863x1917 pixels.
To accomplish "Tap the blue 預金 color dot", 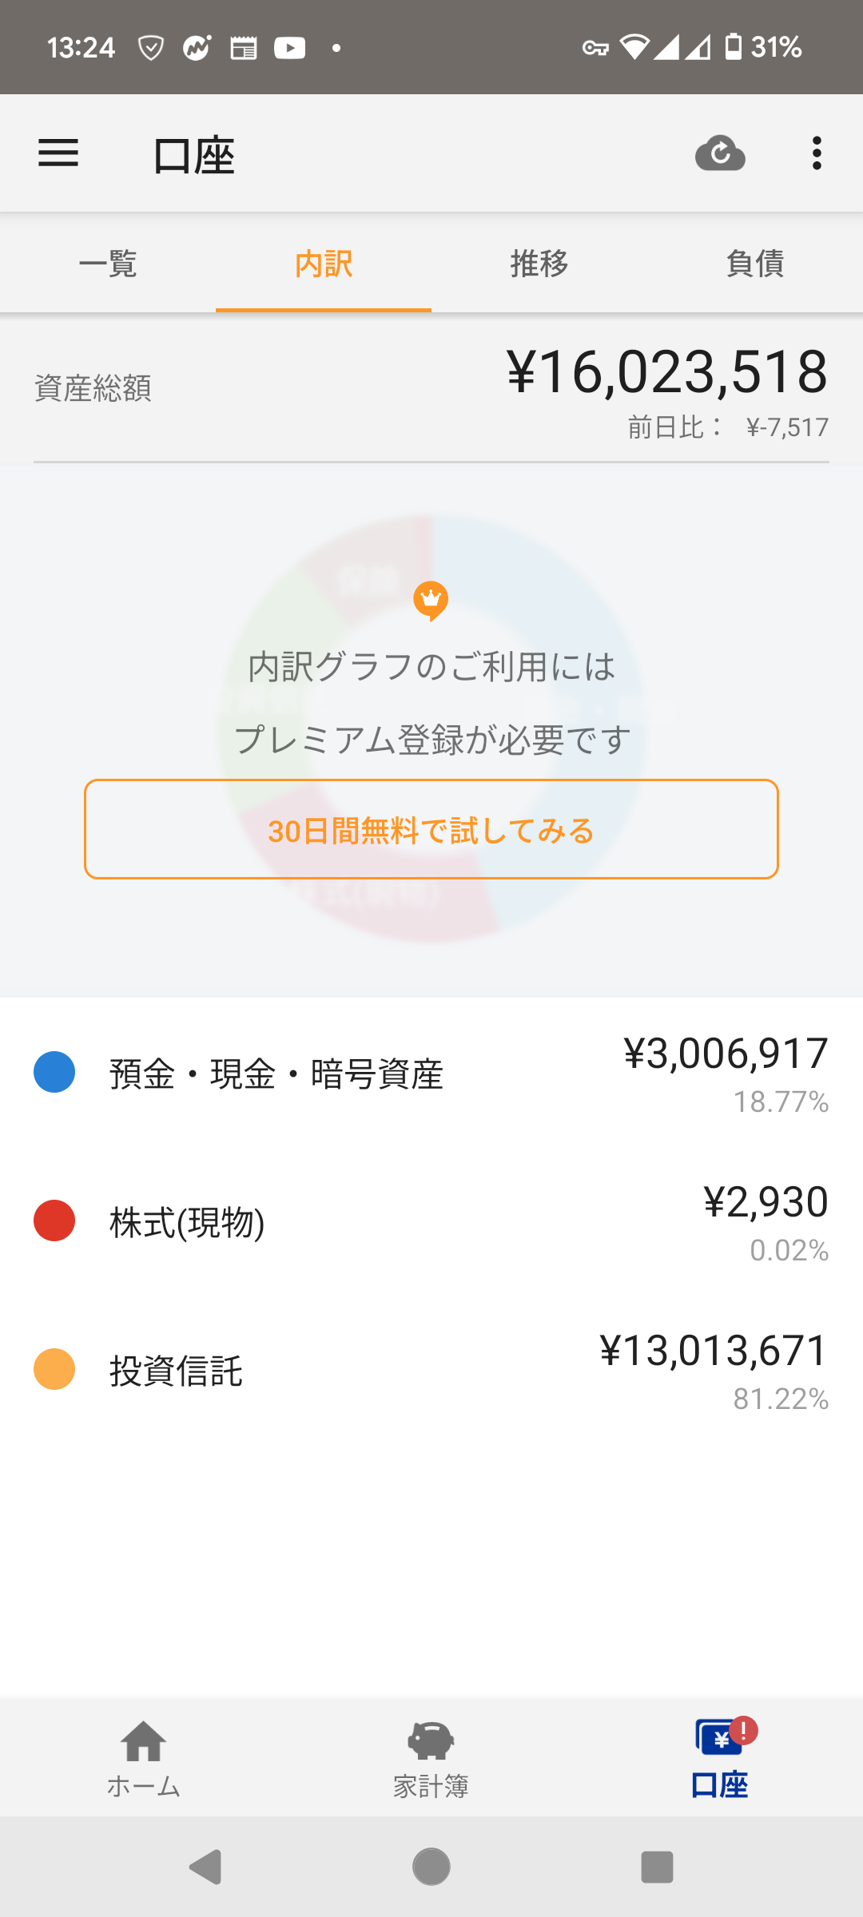I will [54, 1072].
